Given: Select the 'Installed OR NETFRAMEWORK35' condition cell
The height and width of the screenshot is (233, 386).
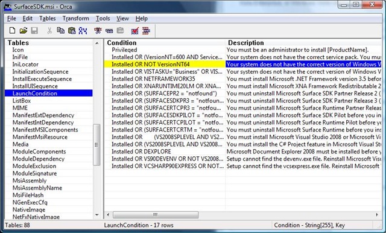Looking at the screenshot, I should 165,79.
